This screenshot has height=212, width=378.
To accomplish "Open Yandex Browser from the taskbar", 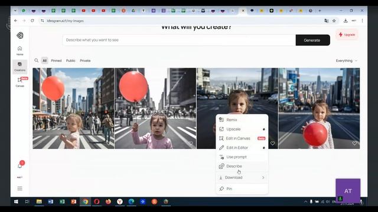I will tap(120, 201).
